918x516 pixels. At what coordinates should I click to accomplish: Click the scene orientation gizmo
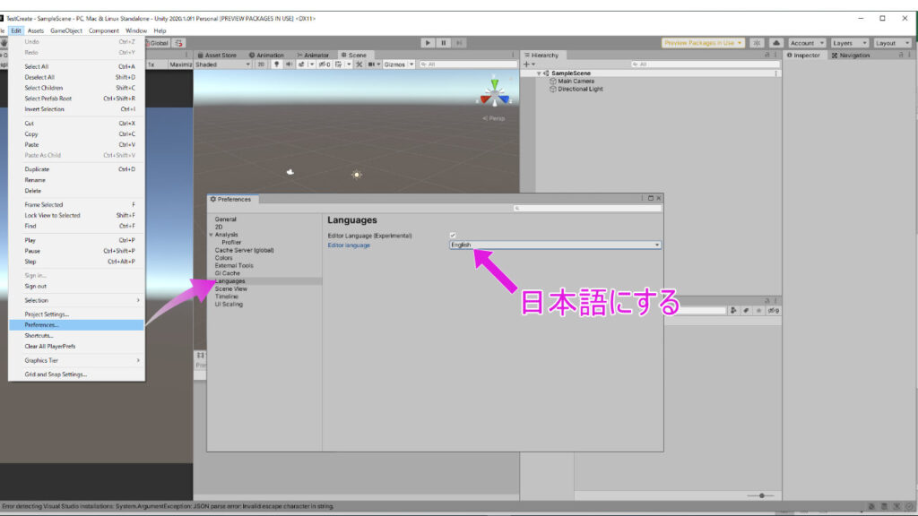[x=492, y=92]
